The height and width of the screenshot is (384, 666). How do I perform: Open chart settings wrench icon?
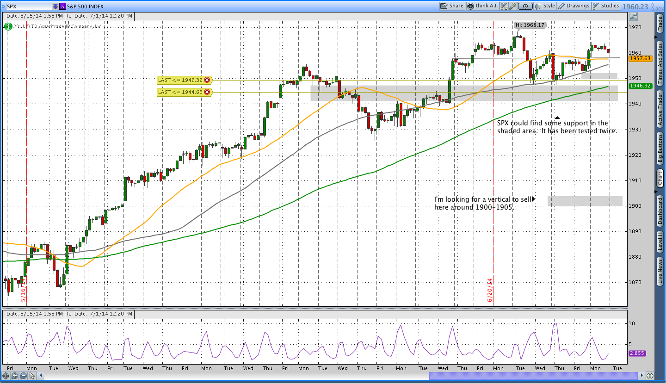[x=512, y=6]
